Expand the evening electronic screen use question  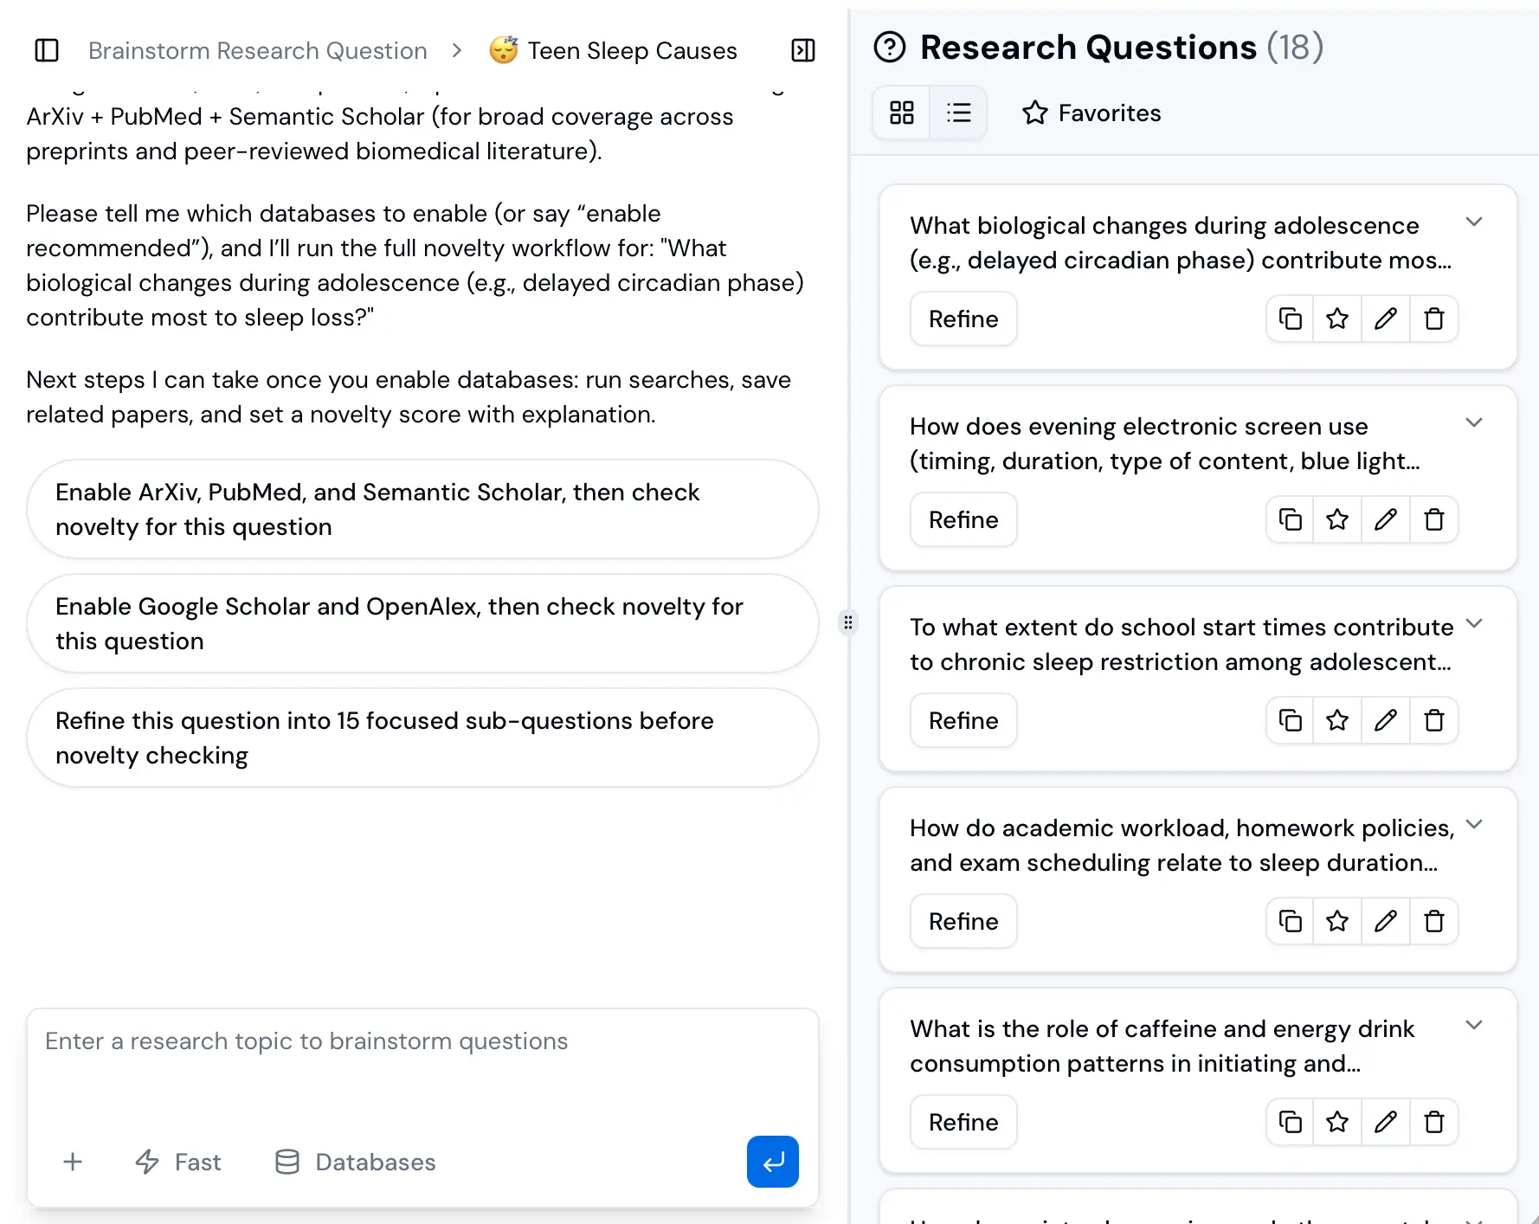click(x=1473, y=423)
